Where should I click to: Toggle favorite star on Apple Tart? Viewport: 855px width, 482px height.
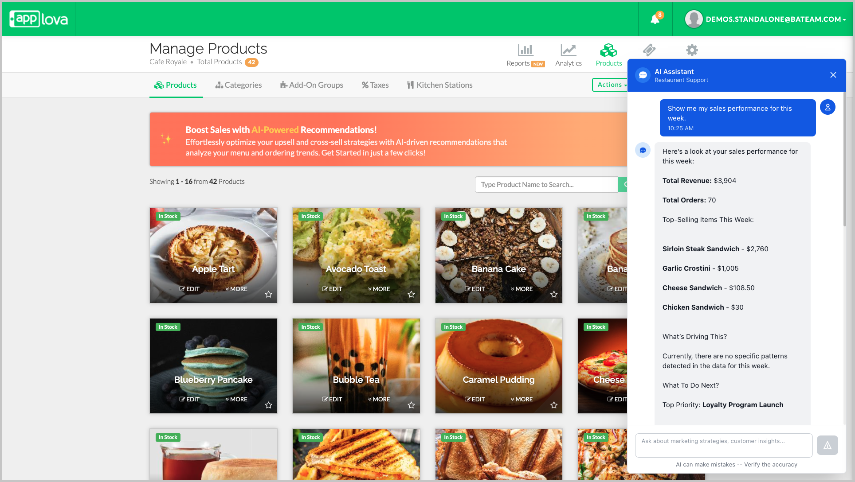[x=268, y=294]
